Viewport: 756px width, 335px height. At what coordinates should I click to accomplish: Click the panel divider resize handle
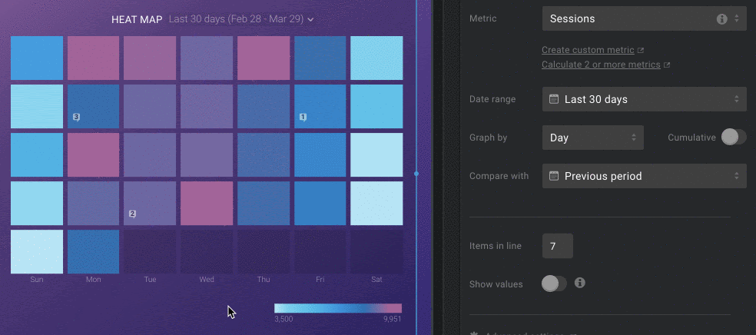click(416, 174)
